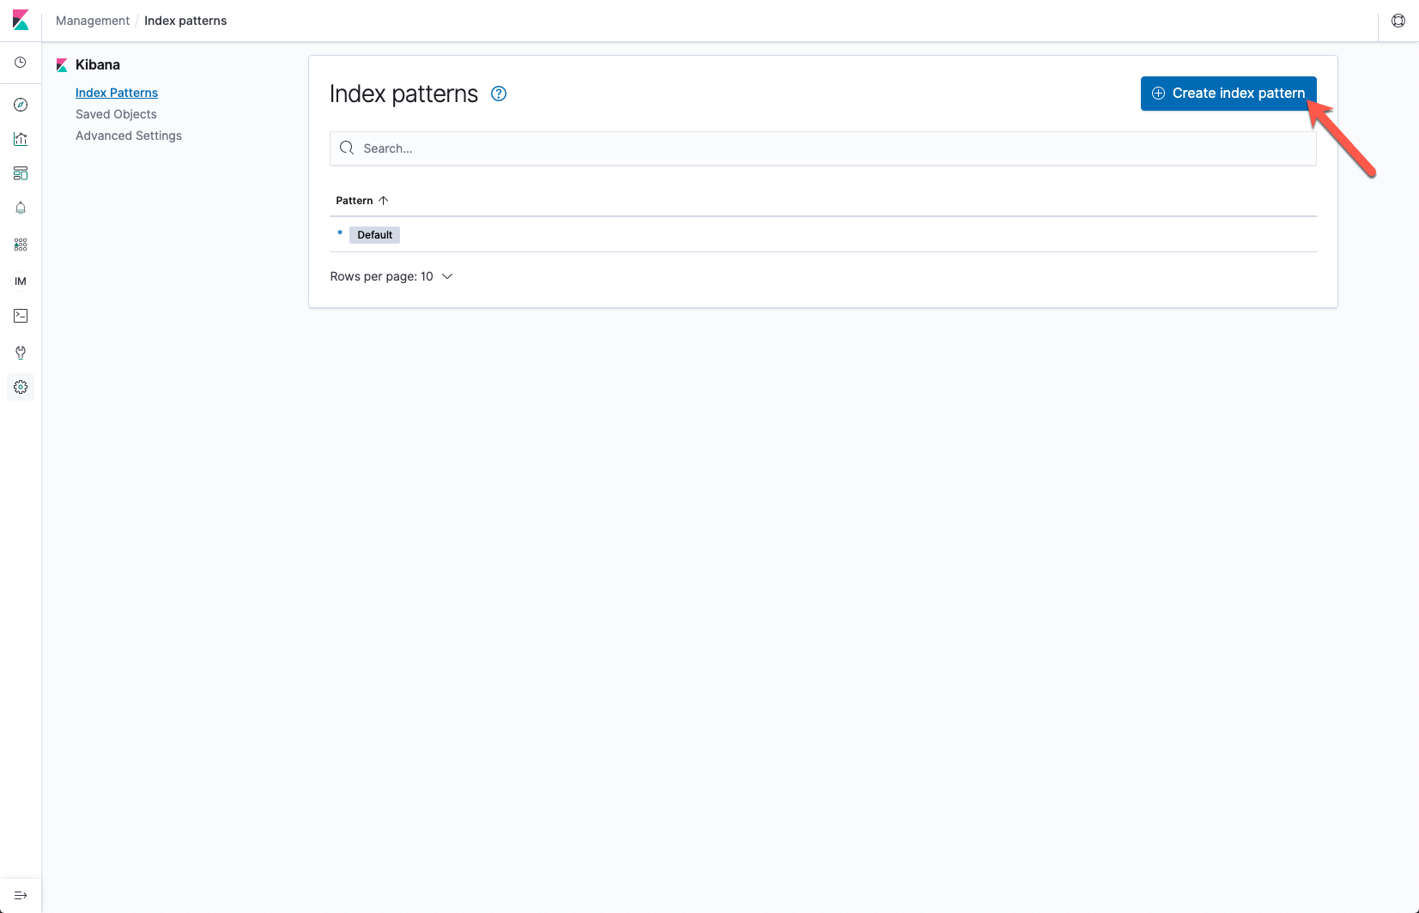Image resolution: width=1419 pixels, height=913 pixels.
Task: Open Rows per page dropdown
Action: tap(391, 276)
